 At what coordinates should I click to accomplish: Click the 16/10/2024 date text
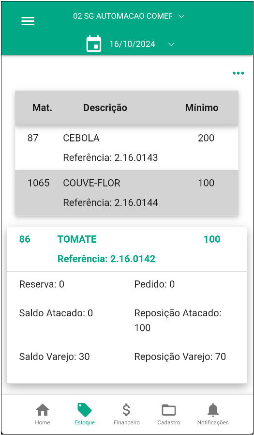click(132, 44)
